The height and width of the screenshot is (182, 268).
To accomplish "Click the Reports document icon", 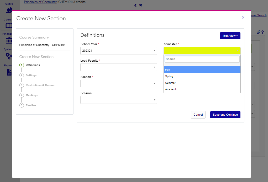I will [x=9, y=72].
